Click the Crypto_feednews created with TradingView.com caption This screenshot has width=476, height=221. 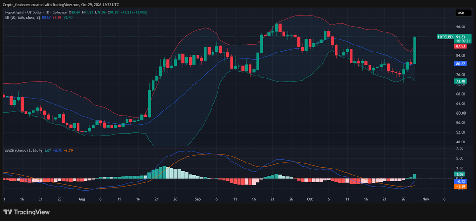coord(60,5)
